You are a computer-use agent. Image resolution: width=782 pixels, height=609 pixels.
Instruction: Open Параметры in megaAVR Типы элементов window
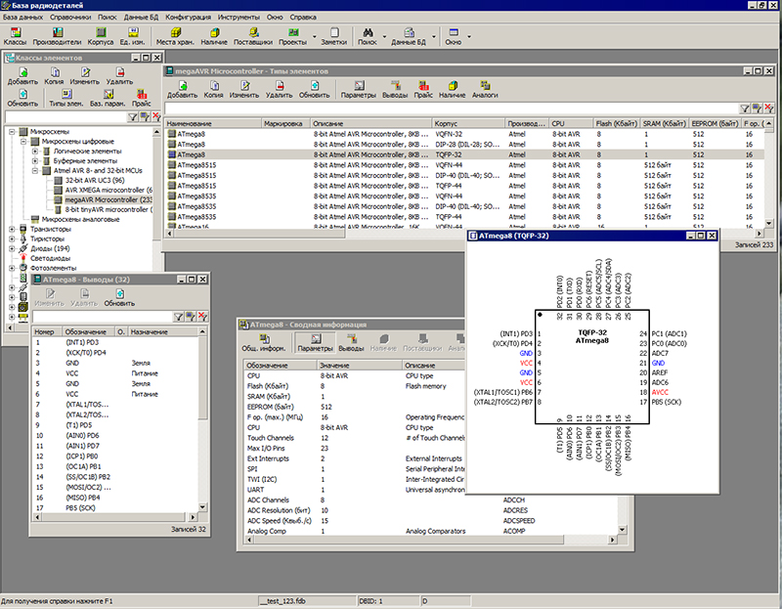click(358, 90)
